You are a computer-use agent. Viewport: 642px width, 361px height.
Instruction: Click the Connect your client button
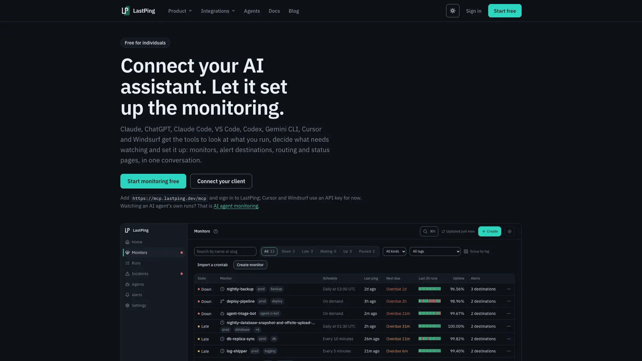pyautogui.click(x=221, y=181)
